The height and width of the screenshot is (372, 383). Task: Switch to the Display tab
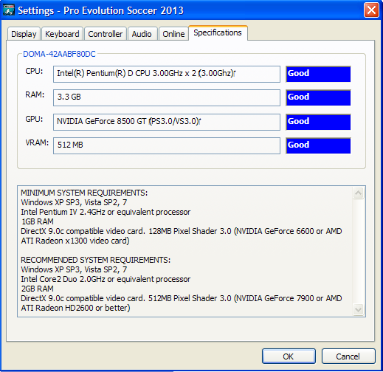pyautogui.click(x=24, y=34)
